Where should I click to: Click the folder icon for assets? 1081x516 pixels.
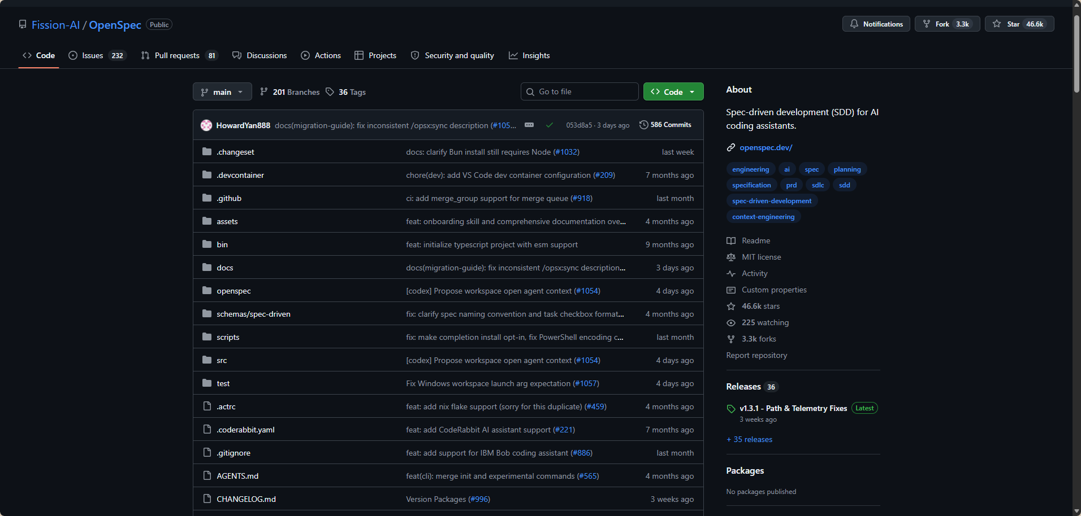tap(207, 221)
